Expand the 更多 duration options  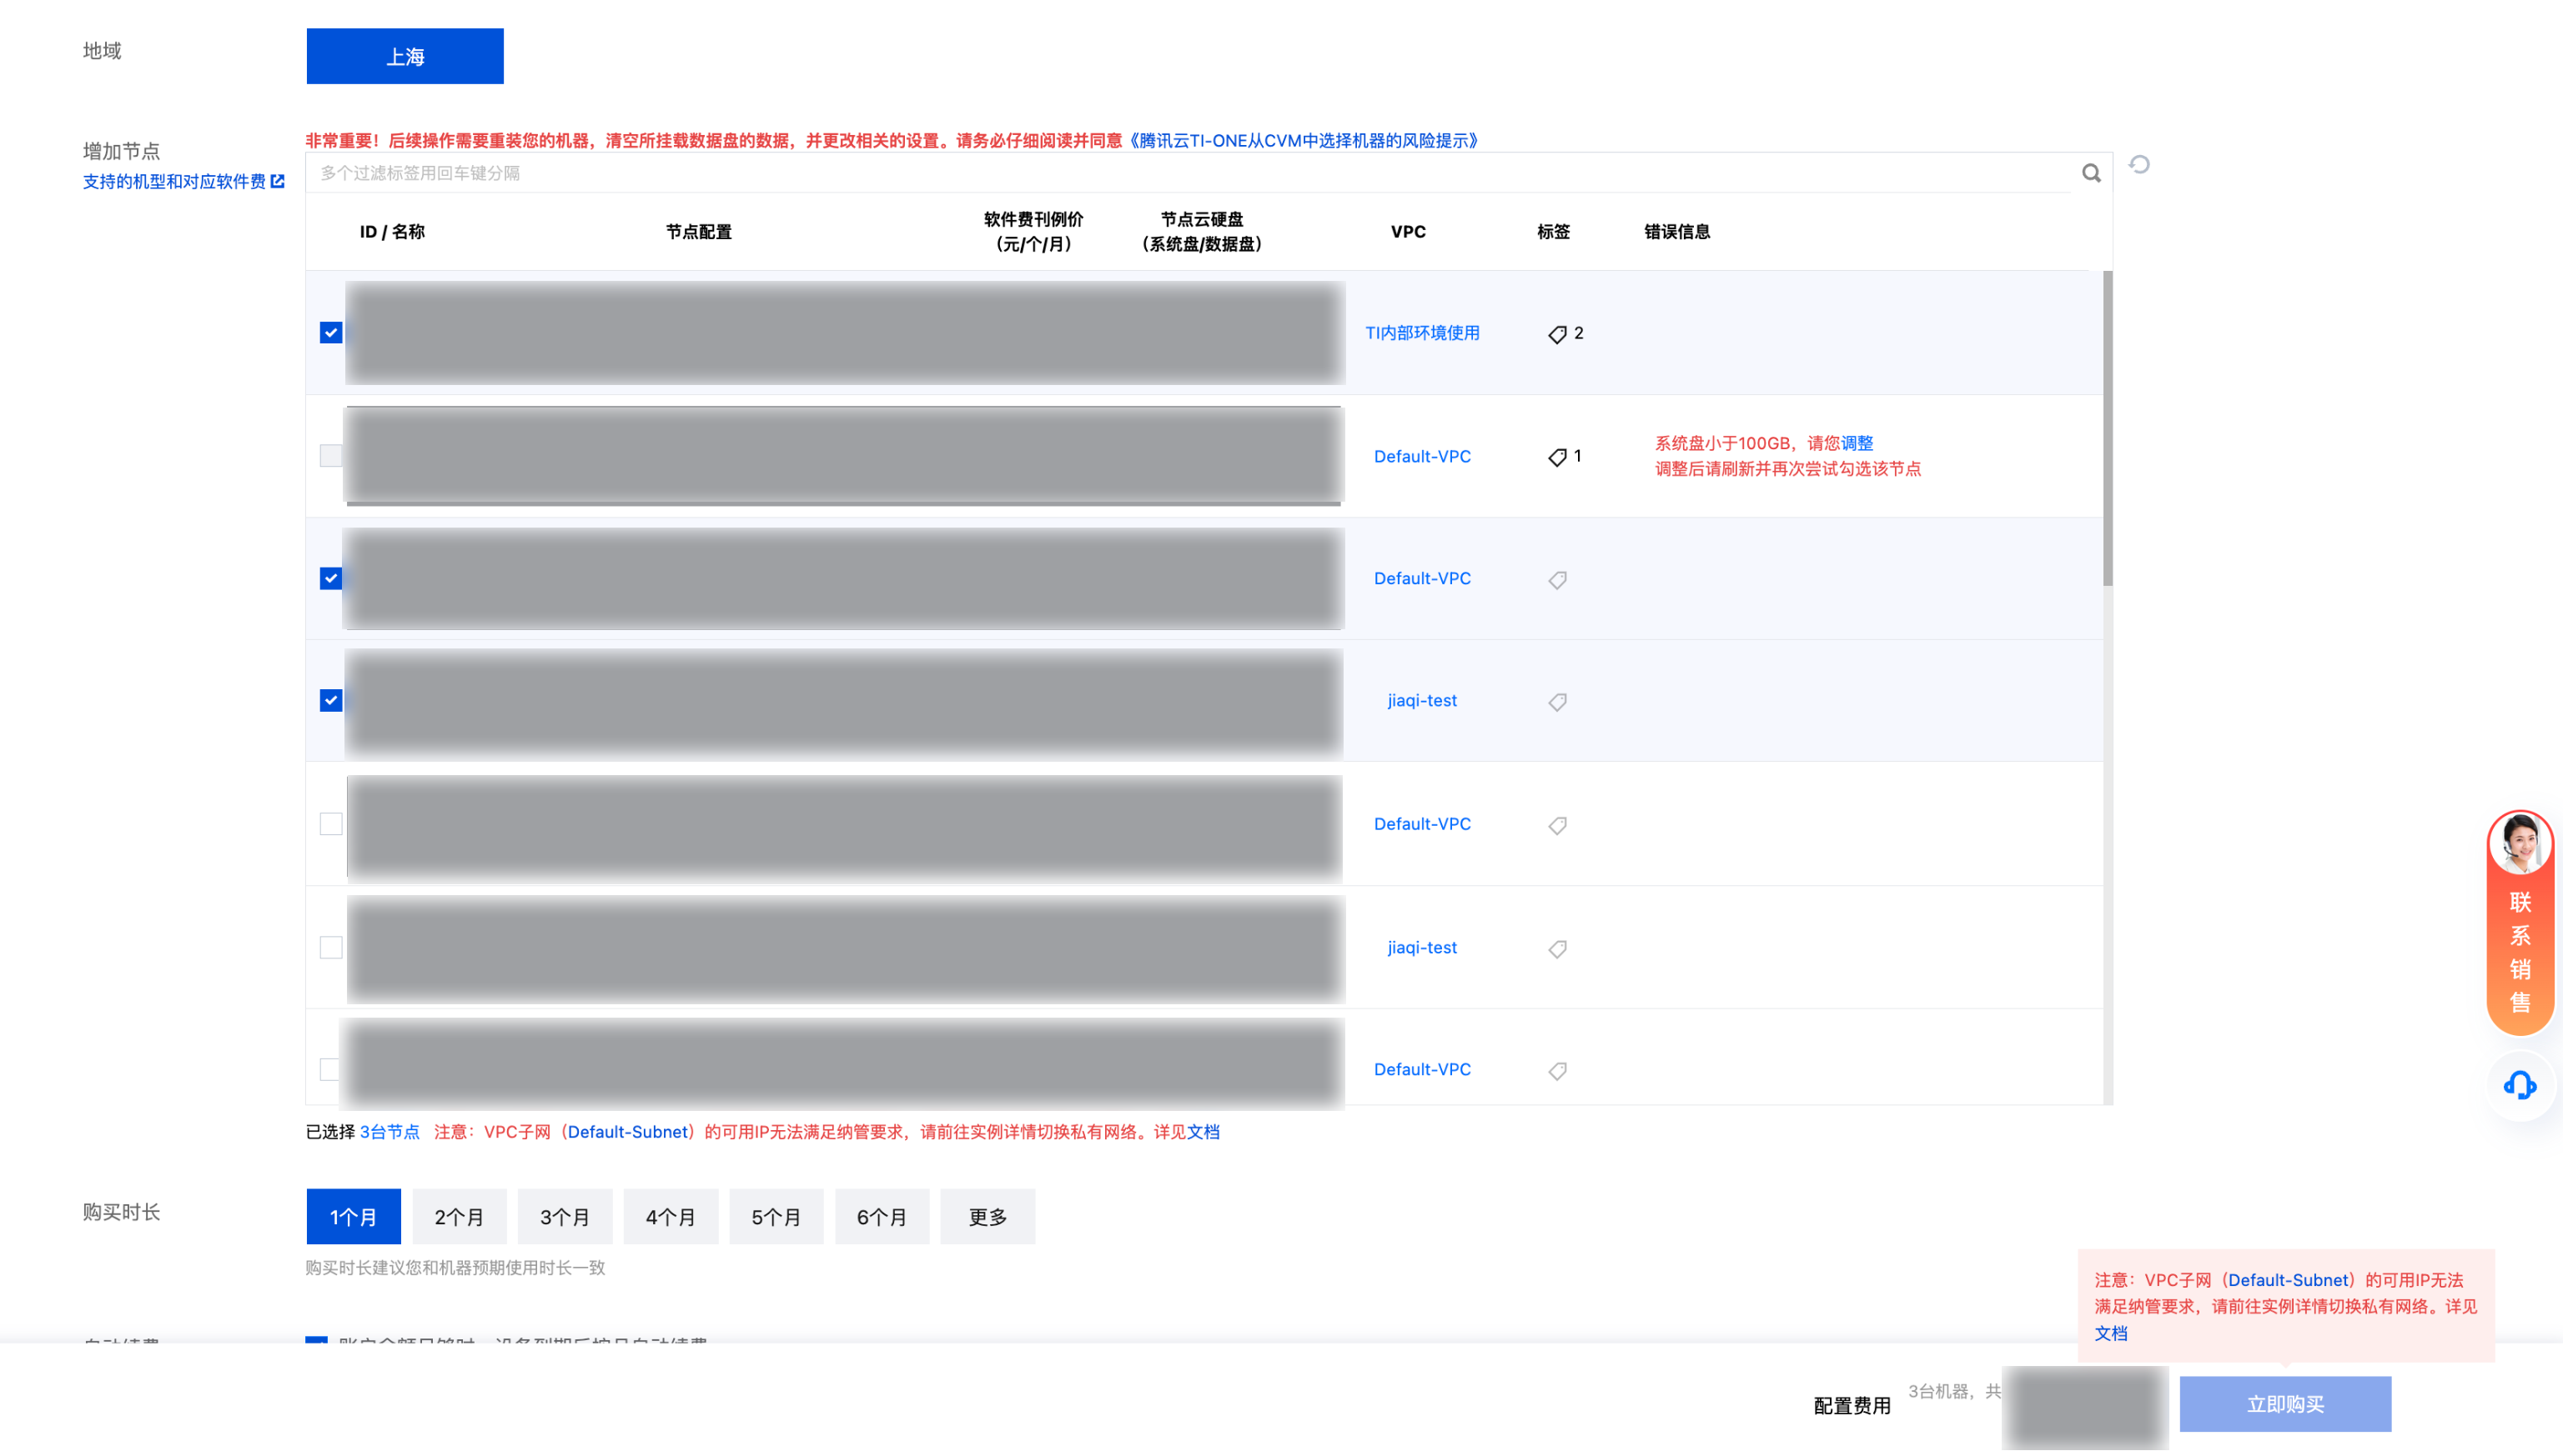pyautogui.click(x=988, y=1217)
